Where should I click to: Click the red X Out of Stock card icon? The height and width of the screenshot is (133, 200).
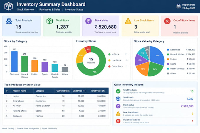[x=167, y=21]
